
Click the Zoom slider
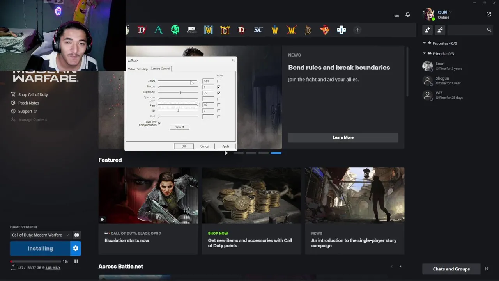(x=178, y=81)
